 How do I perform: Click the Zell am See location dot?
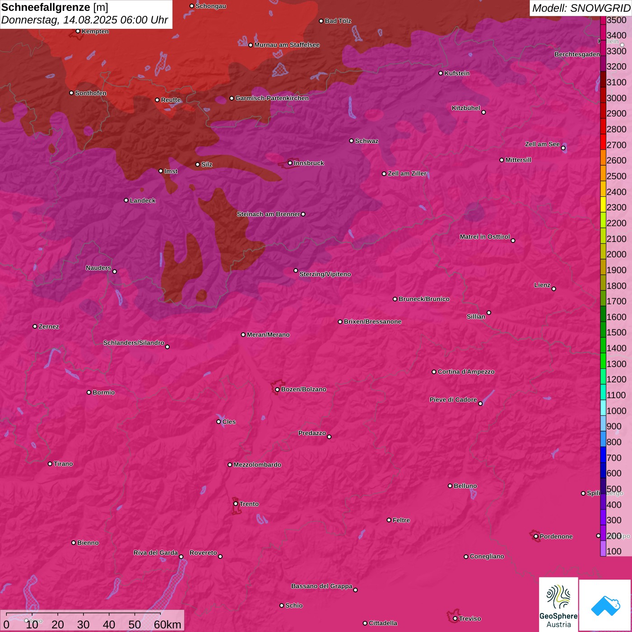point(563,148)
